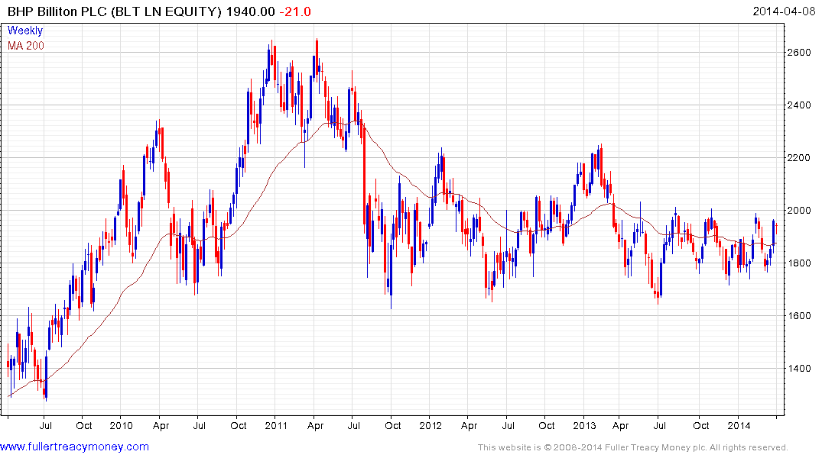The height and width of the screenshot is (458, 822).
Task: Select the 2013 marker on time axis
Action: tap(584, 425)
